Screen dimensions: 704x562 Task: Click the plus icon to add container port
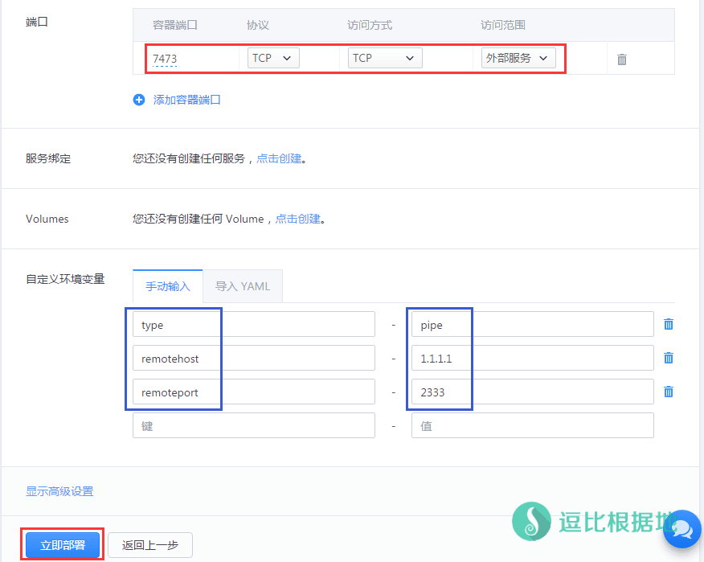click(x=138, y=100)
